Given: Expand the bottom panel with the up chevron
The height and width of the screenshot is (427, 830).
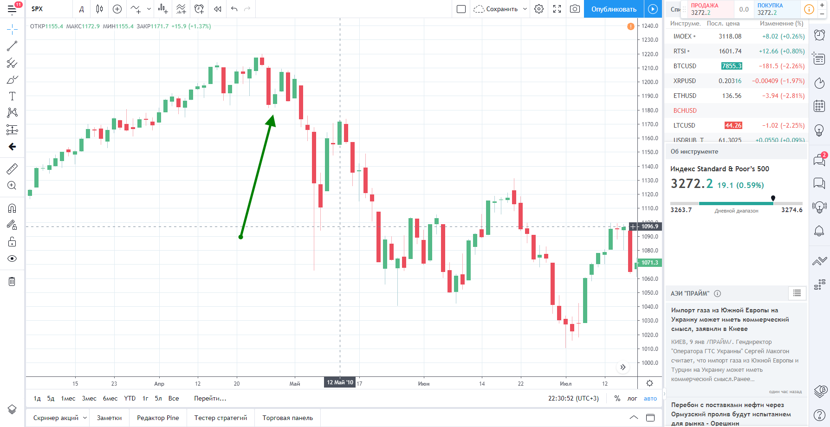Looking at the screenshot, I should 634,418.
